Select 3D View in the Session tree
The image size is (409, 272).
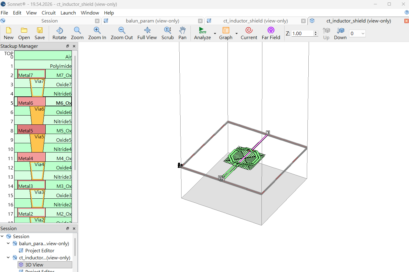point(34,265)
